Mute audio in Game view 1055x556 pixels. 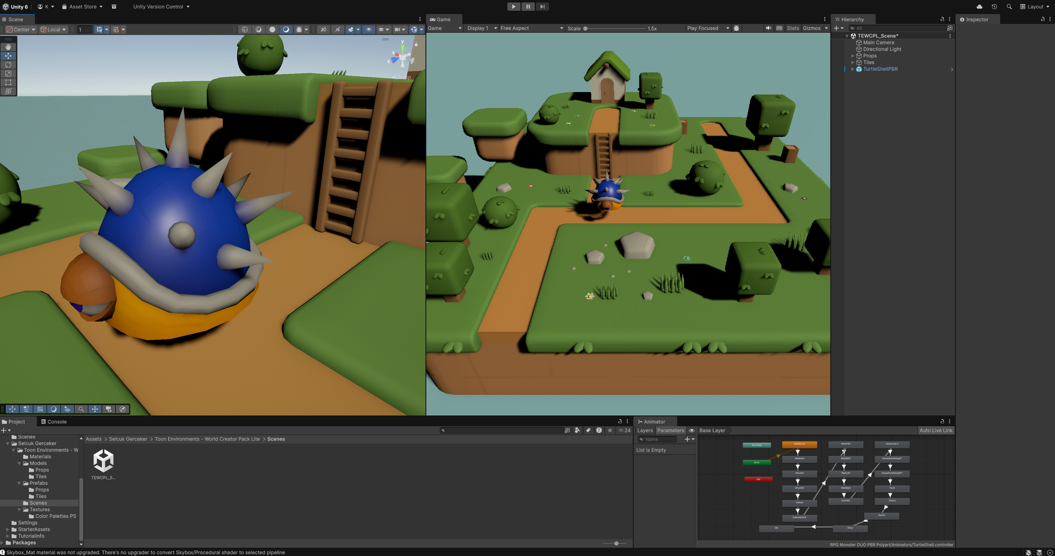pos(768,28)
